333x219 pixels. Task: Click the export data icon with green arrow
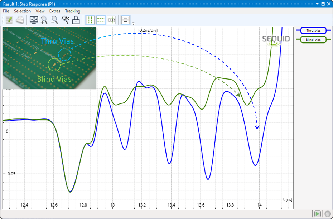[x=9, y=20]
